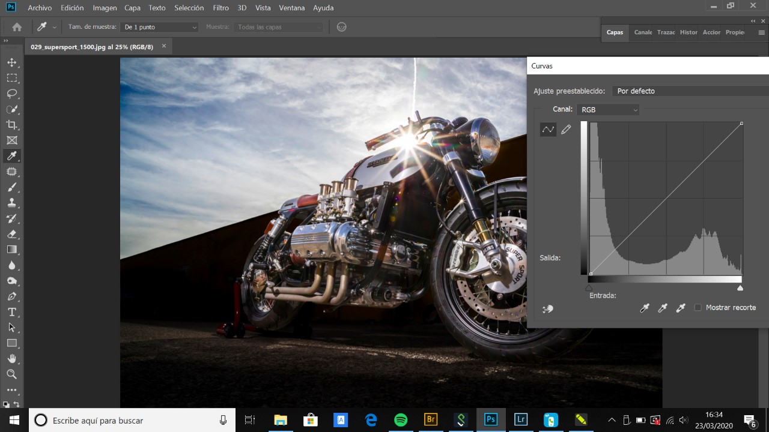Select the Blur tool

[x=11, y=265]
